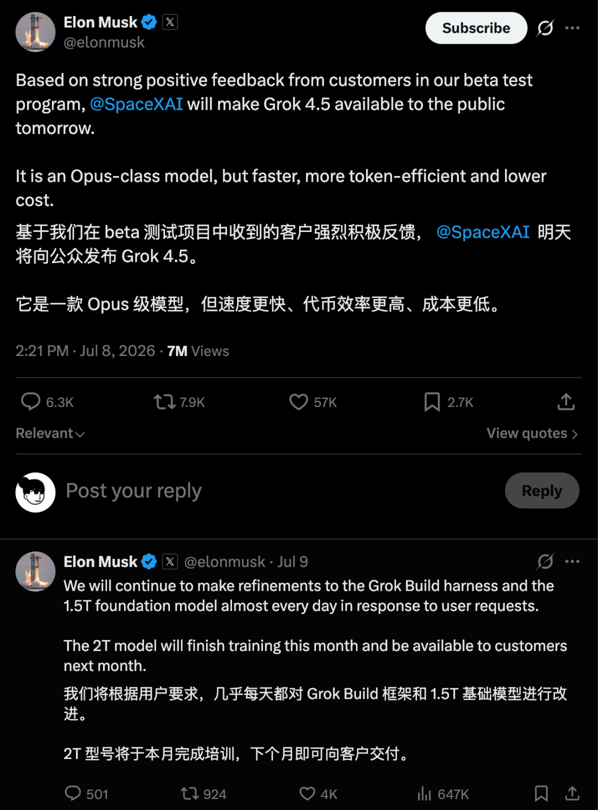Bookmark the Jul 9 reply post
The width and height of the screenshot is (598, 810).
[541, 794]
